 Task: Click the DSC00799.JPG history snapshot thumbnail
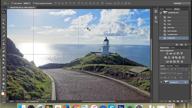tap(165, 13)
